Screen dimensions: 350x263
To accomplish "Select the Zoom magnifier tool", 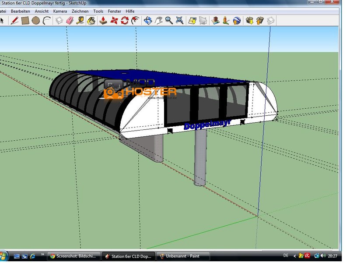I will click(x=169, y=21).
